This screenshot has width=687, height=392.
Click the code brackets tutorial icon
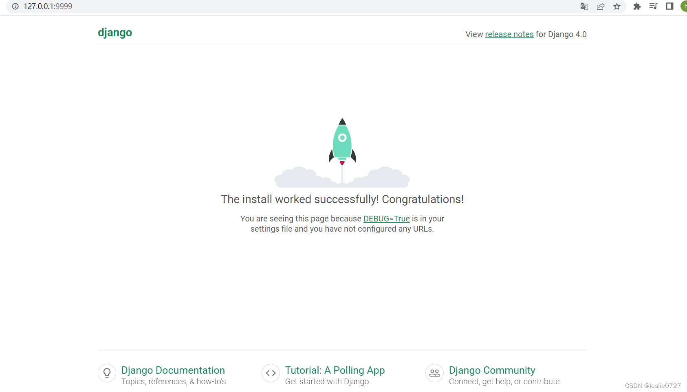tap(271, 373)
